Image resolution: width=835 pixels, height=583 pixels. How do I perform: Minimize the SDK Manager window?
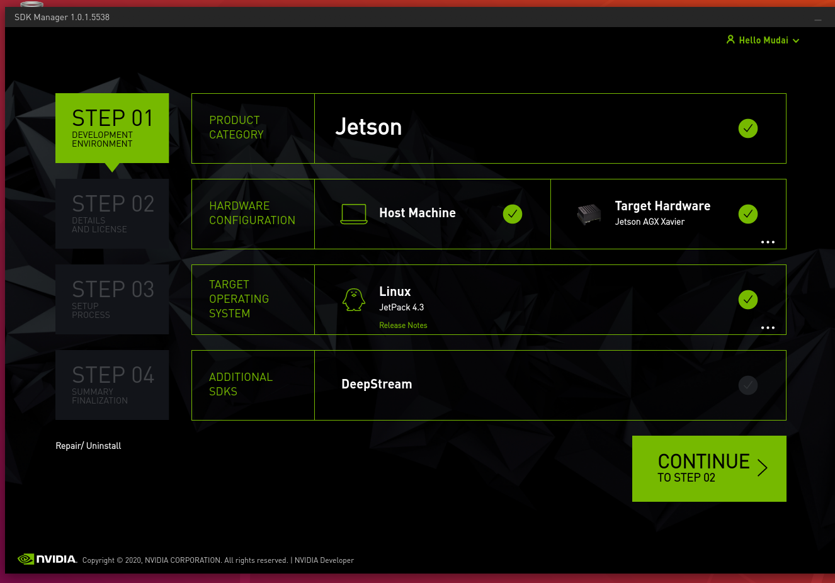click(818, 20)
